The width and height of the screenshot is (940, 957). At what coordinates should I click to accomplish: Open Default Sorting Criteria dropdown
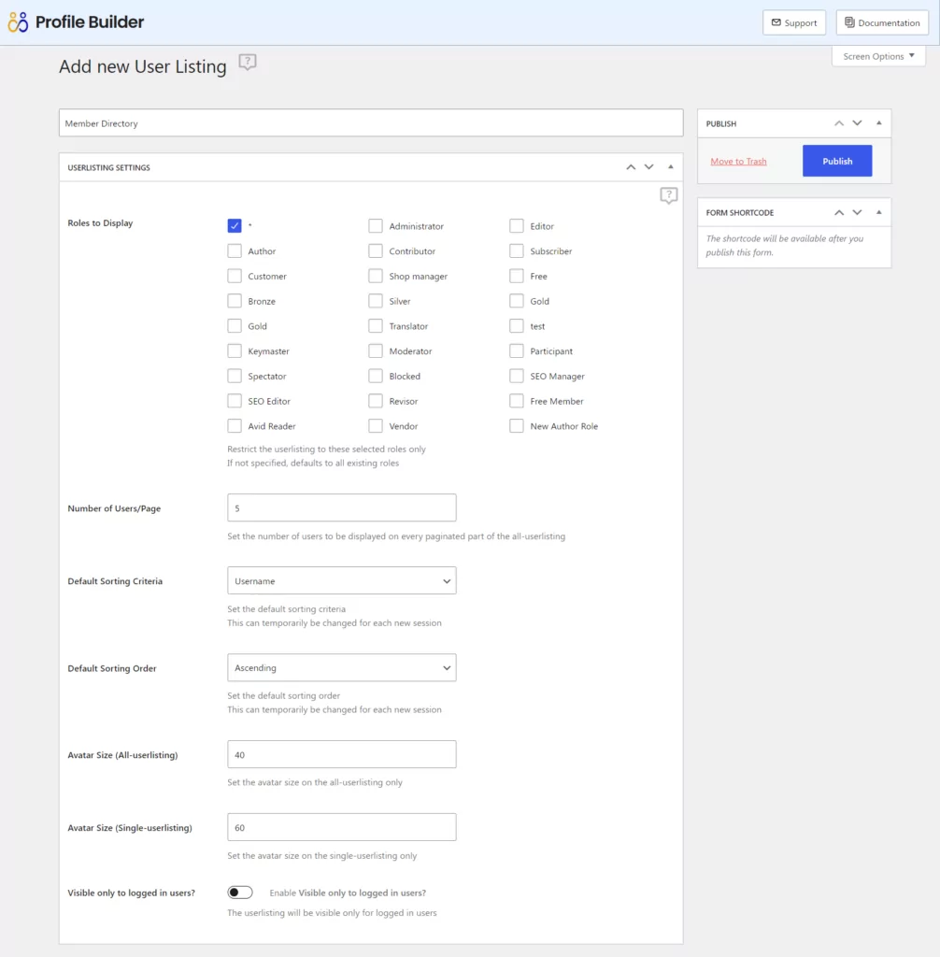(342, 580)
